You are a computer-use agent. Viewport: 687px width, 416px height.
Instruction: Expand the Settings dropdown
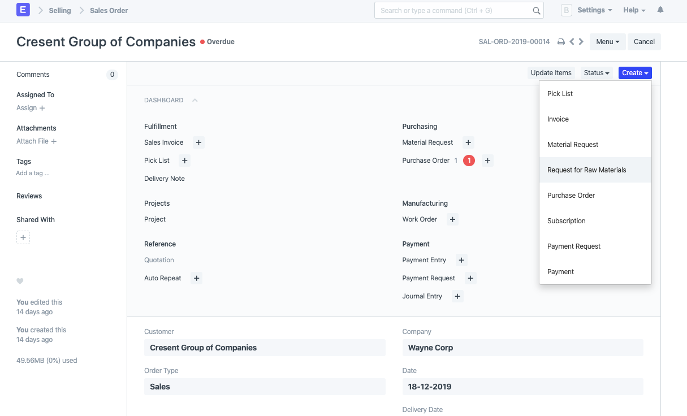(x=594, y=10)
